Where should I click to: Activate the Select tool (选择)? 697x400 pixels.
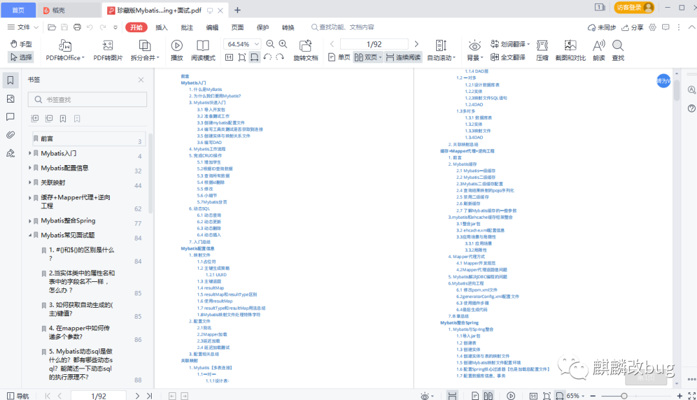pyautogui.click(x=21, y=57)
